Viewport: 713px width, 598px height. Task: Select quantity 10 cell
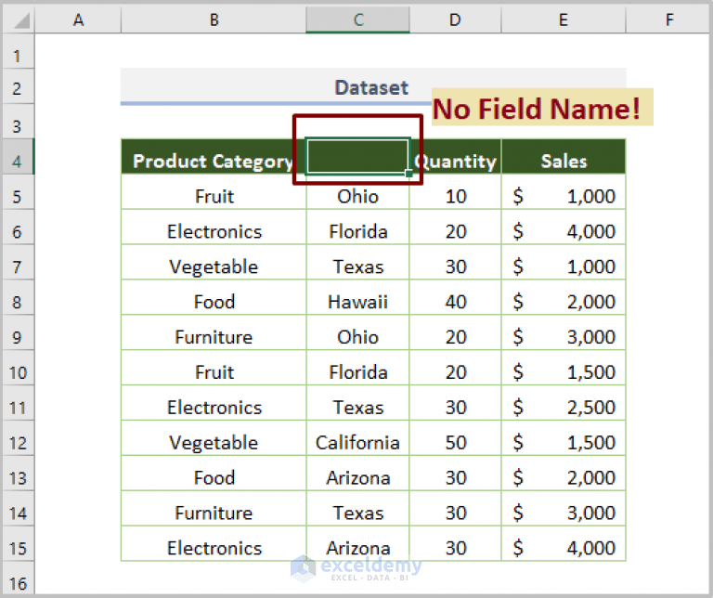455,192
